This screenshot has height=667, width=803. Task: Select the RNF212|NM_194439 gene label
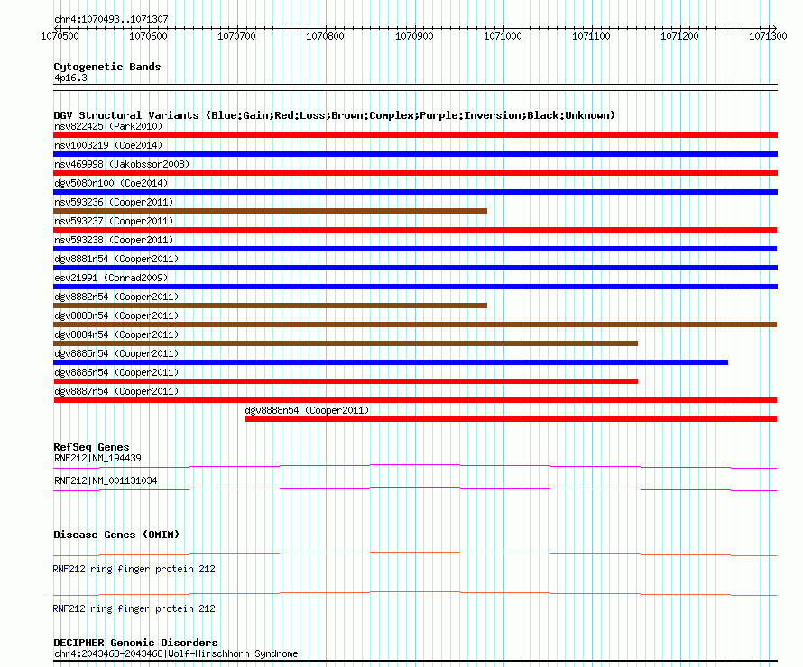click(x=97, y=458)
